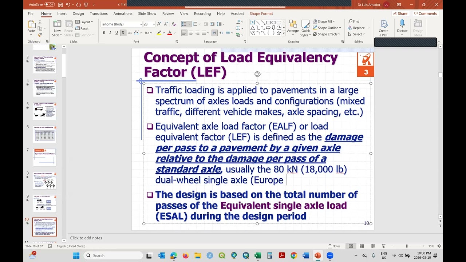Screen dimensions: 466x262
Task: Open the File tab
Action: click(31, 13)
